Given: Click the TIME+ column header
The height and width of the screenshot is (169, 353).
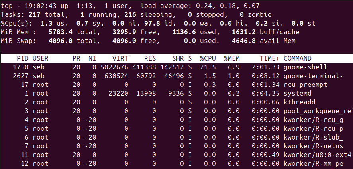Looking at the screenshot, I should [x=270, y=58].
